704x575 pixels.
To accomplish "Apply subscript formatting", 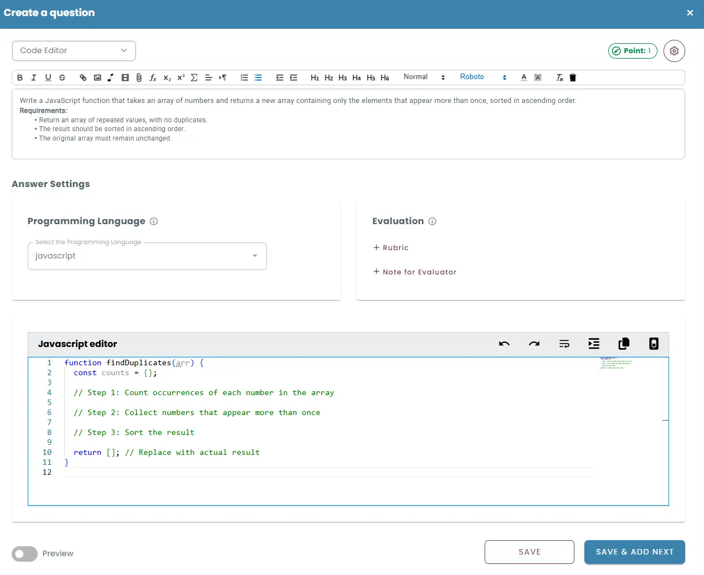I will click(x=167, y=77).
